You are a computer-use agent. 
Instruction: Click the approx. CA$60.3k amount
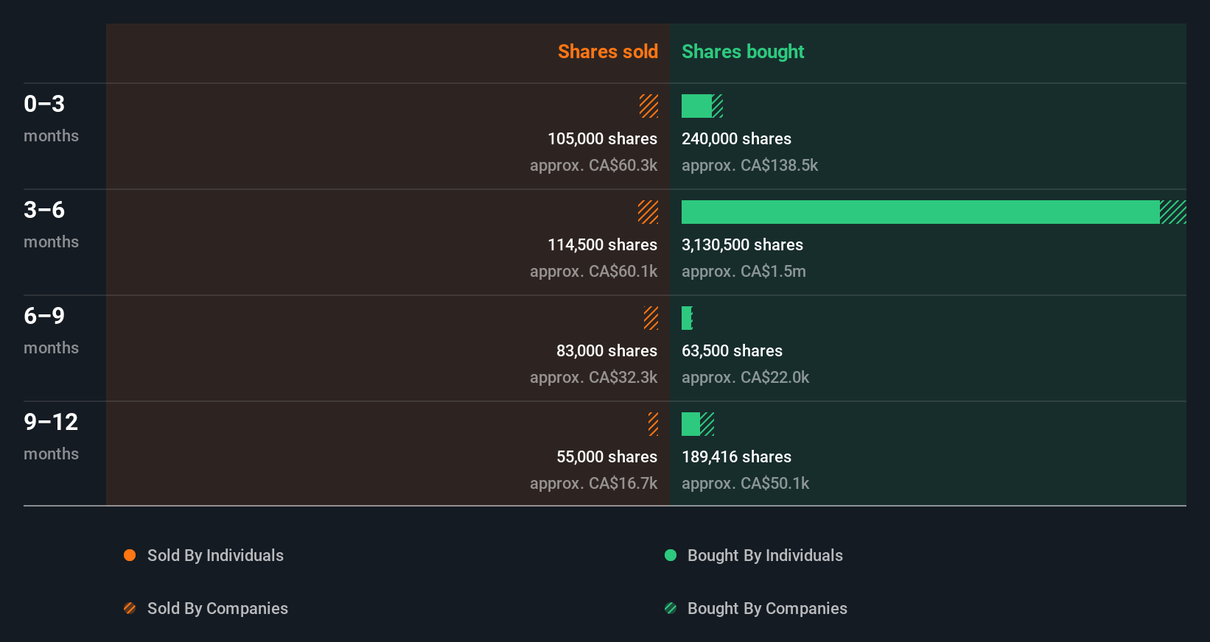(x=593, y=166)
